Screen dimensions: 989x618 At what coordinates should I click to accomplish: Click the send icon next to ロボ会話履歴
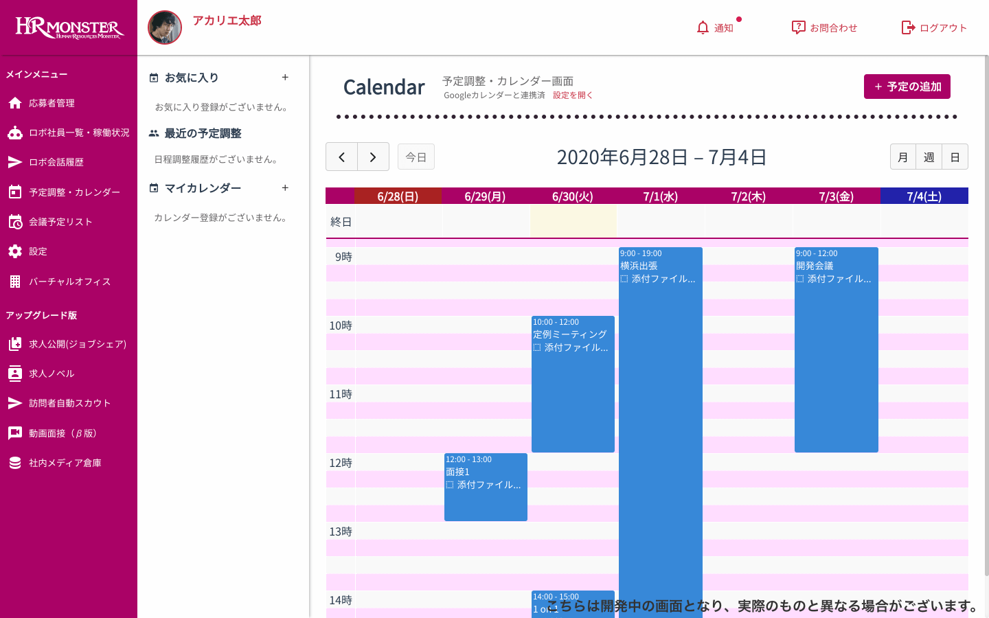15,162
